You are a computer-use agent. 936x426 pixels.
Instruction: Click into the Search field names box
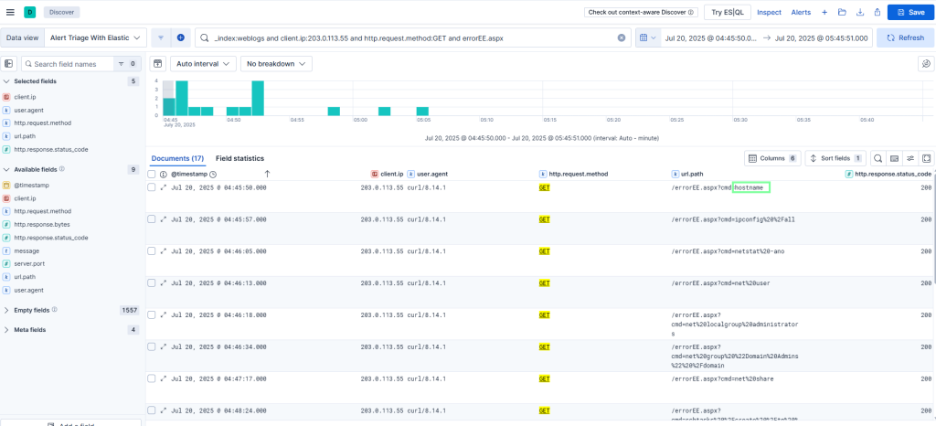click(69, 64)
